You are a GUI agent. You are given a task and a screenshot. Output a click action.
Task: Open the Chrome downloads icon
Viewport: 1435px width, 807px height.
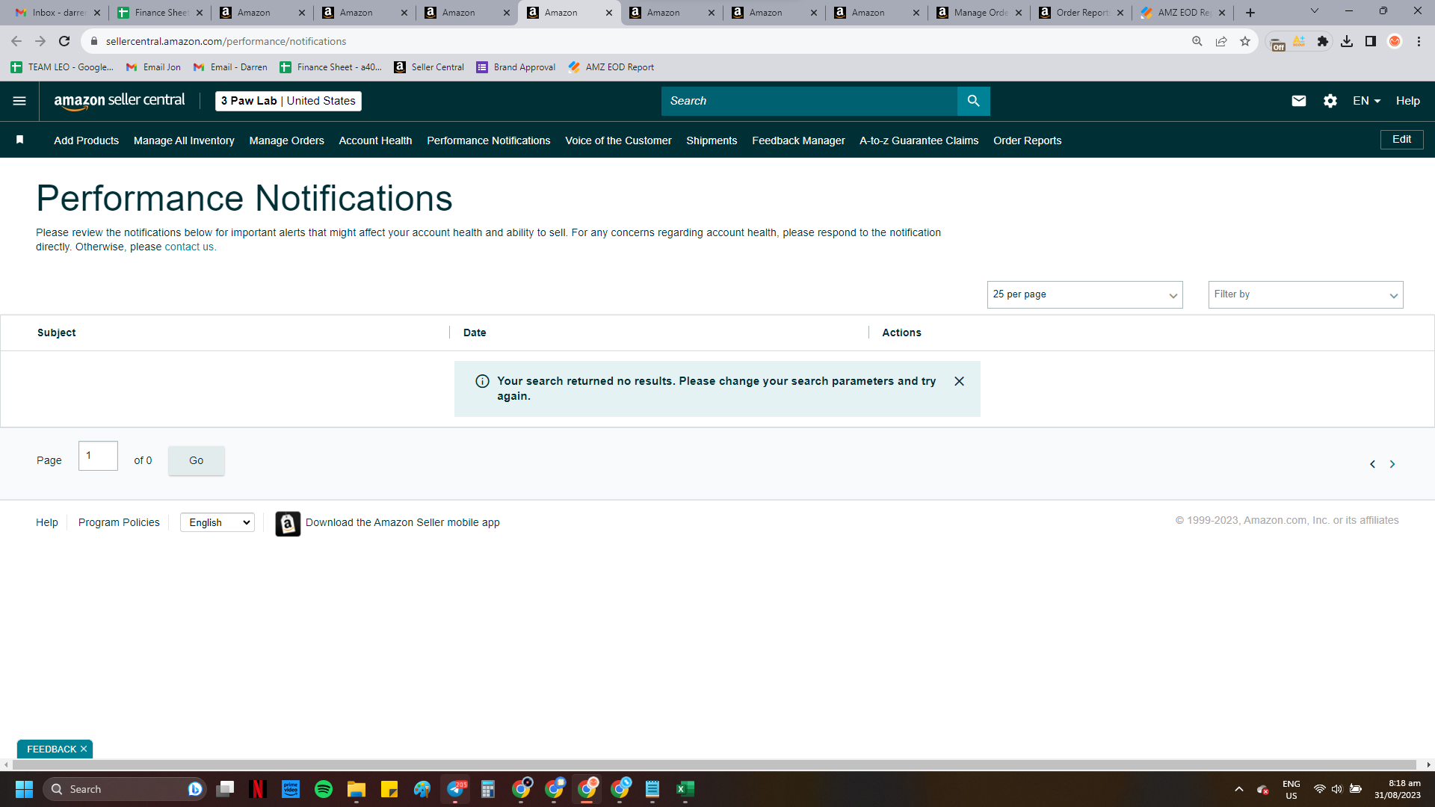coord(1347,41)
